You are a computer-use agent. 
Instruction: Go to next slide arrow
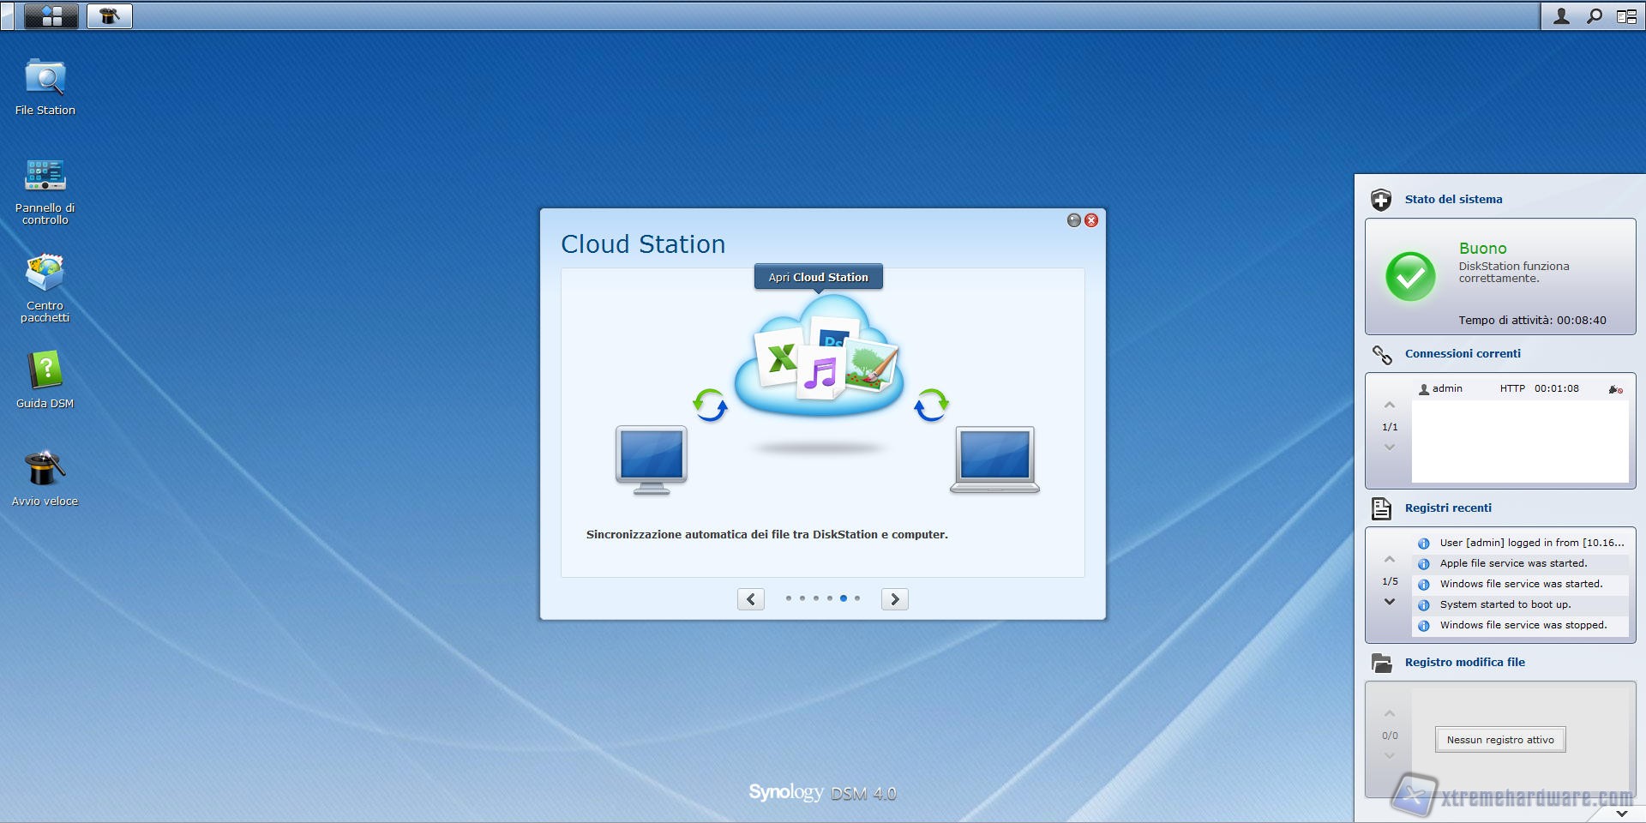pyautogui.click(x=894, y=599)
